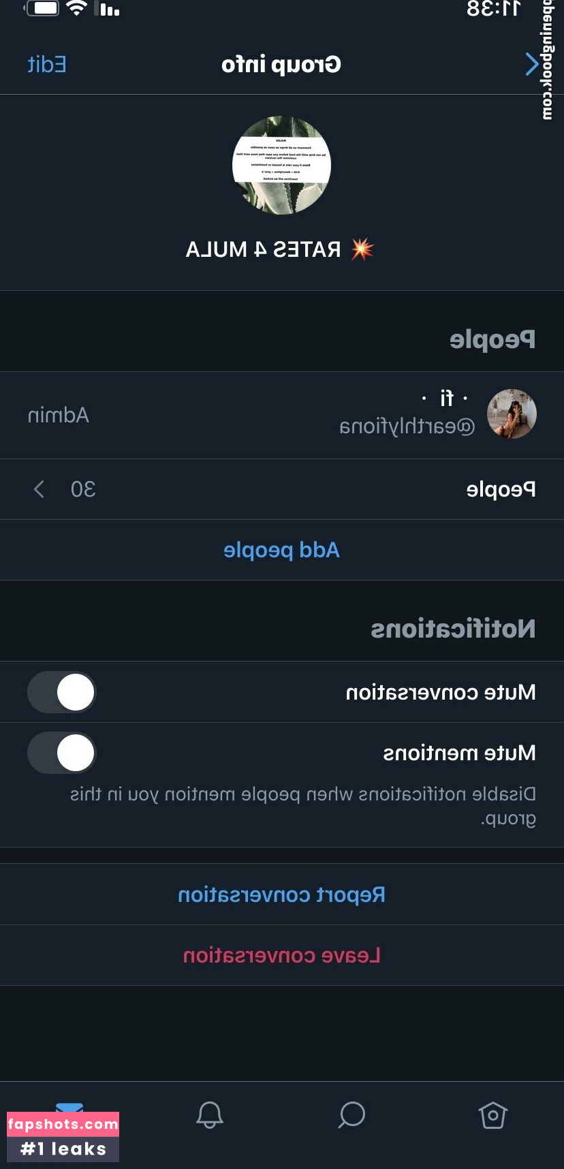The height and width of the screenshot is (1169, 564).
Task: Tap the Wi-Fi status icon
Action: click(x=77, y=9)
